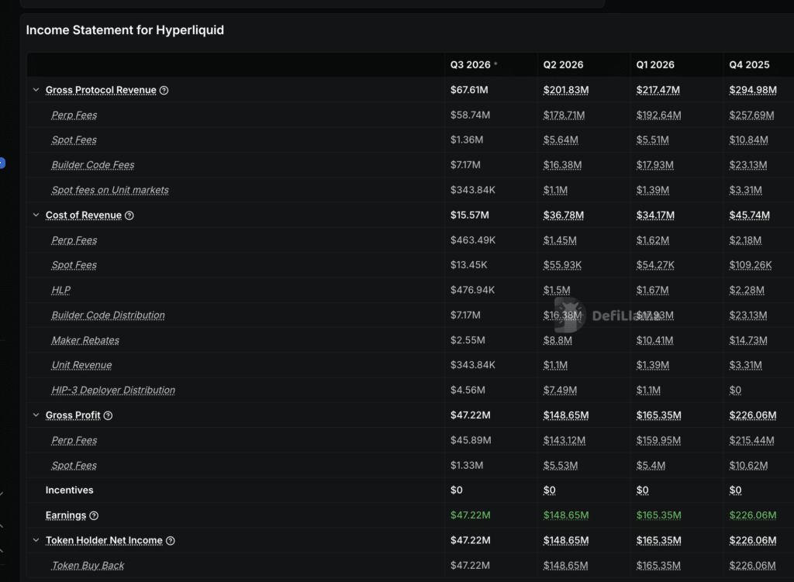Select the HLP row label
This screenshot has width=794, height=582.
tap(60, 290)
